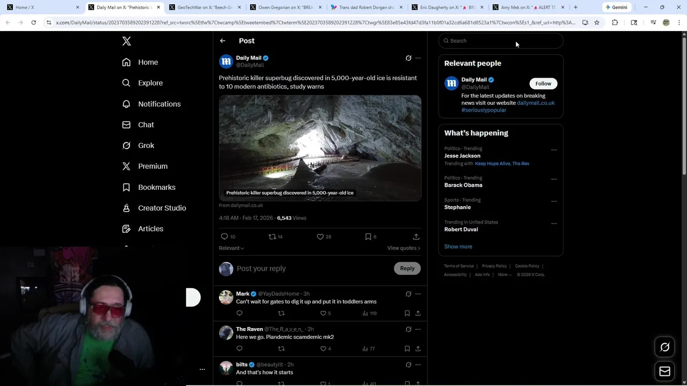The width and height of the screenshot is (687, 386).
Task: Like The Raven's reply
Action: 323,348
